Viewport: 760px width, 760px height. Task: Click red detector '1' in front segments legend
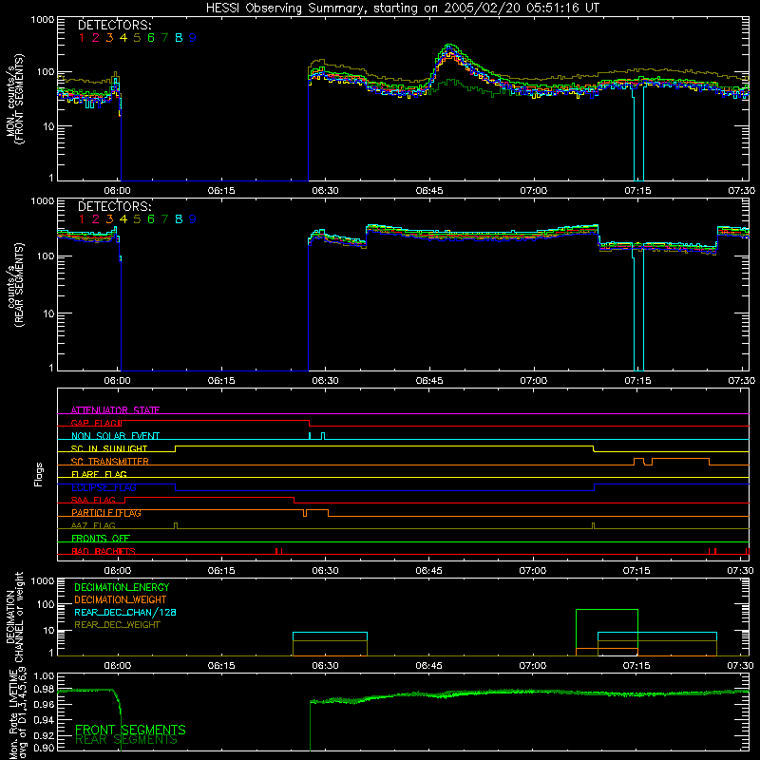[82, 38]
